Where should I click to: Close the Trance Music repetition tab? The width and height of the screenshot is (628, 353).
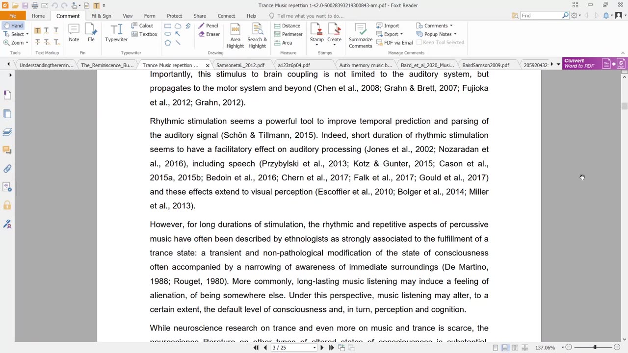coord(208,65)
